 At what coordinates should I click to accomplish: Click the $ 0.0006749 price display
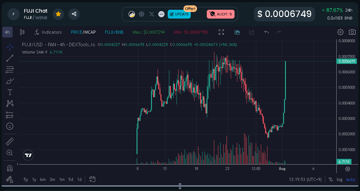(x=284, y=14)
